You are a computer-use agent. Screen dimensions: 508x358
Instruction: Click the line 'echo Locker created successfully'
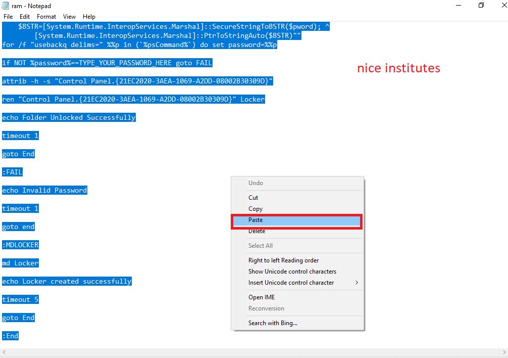click(x=67, y=282)
